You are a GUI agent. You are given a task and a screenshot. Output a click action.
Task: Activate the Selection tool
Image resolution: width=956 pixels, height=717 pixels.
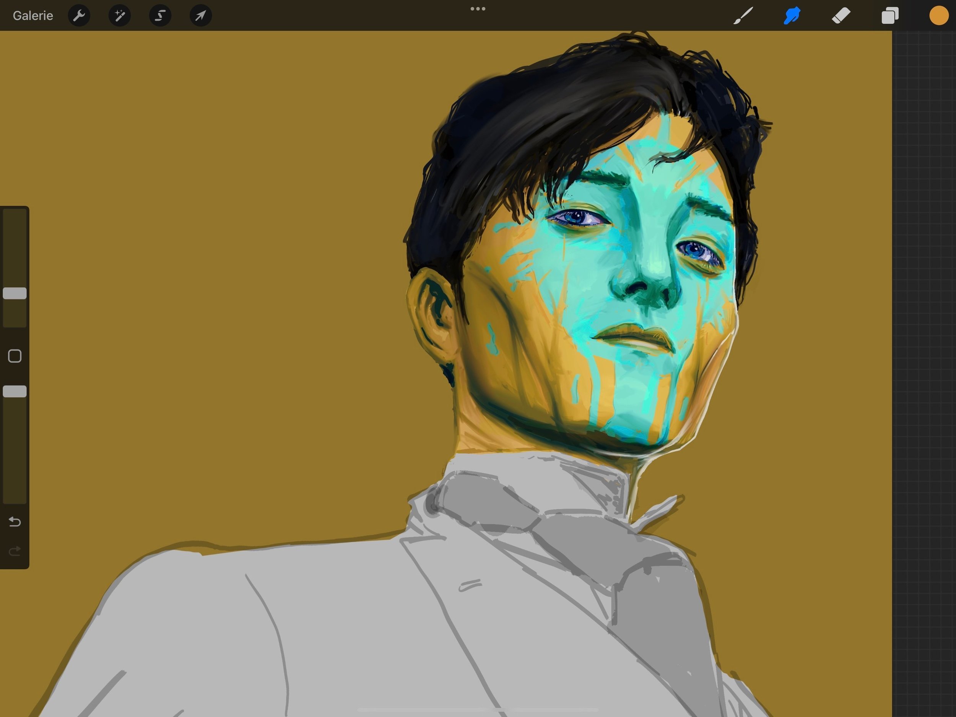160,16
